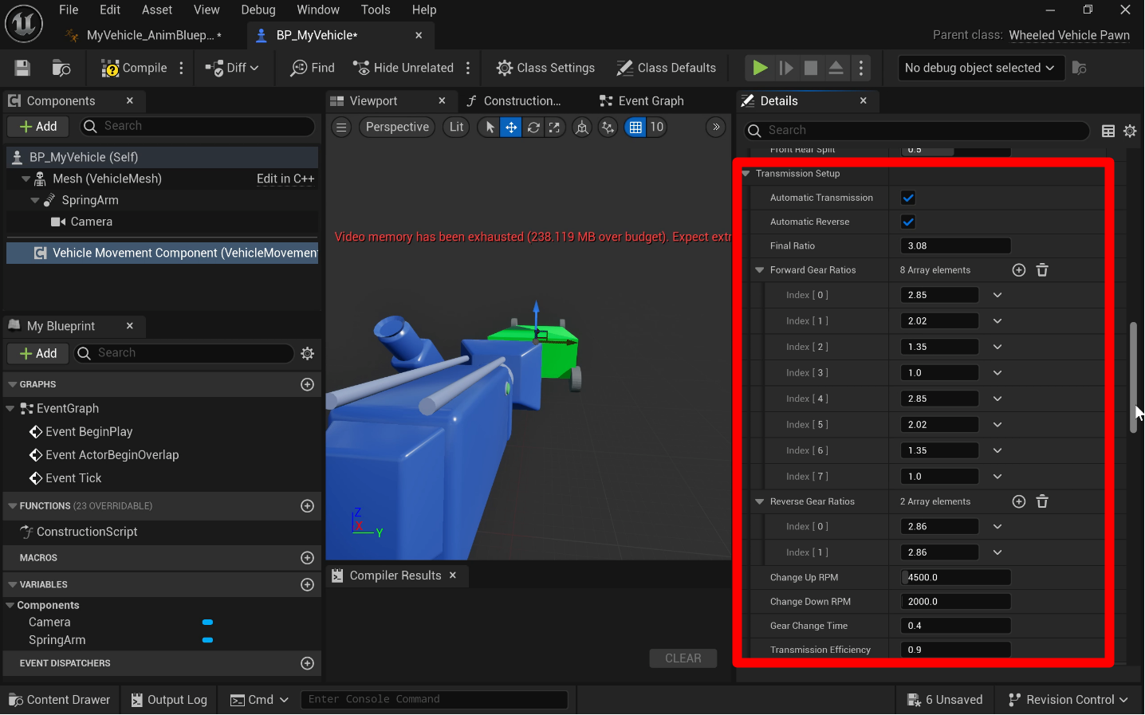Remove all Reverse Gear Ratios elements
1145x715 pixels.
click(x=1042, y=501)
